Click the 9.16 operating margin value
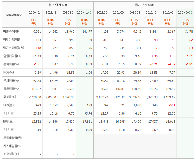Screen dimensions: 196x160 pyautogui.click(x=138, y=56)
